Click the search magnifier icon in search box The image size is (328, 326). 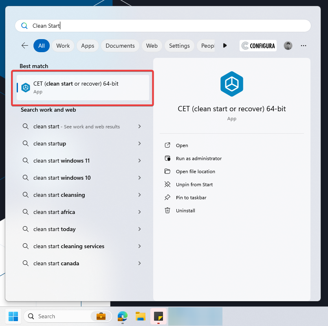click(x=24, y=26)
